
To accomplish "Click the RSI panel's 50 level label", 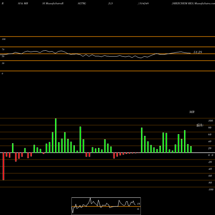I will 3,56.
